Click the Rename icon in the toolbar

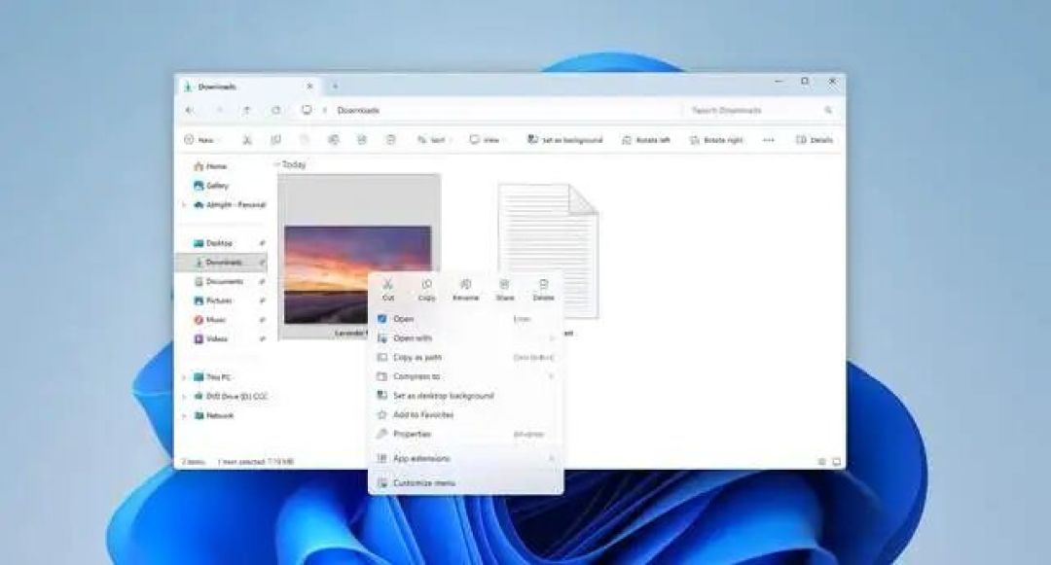pyautogui.click(x=333, y=140)
